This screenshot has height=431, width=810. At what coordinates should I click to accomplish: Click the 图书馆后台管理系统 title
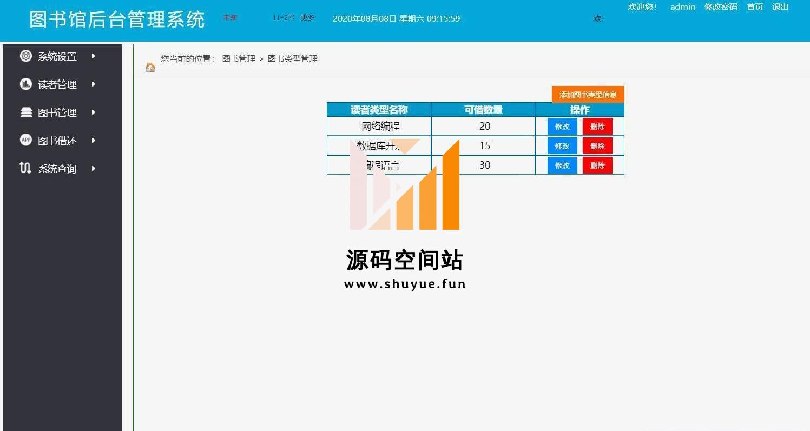point(117,19)
